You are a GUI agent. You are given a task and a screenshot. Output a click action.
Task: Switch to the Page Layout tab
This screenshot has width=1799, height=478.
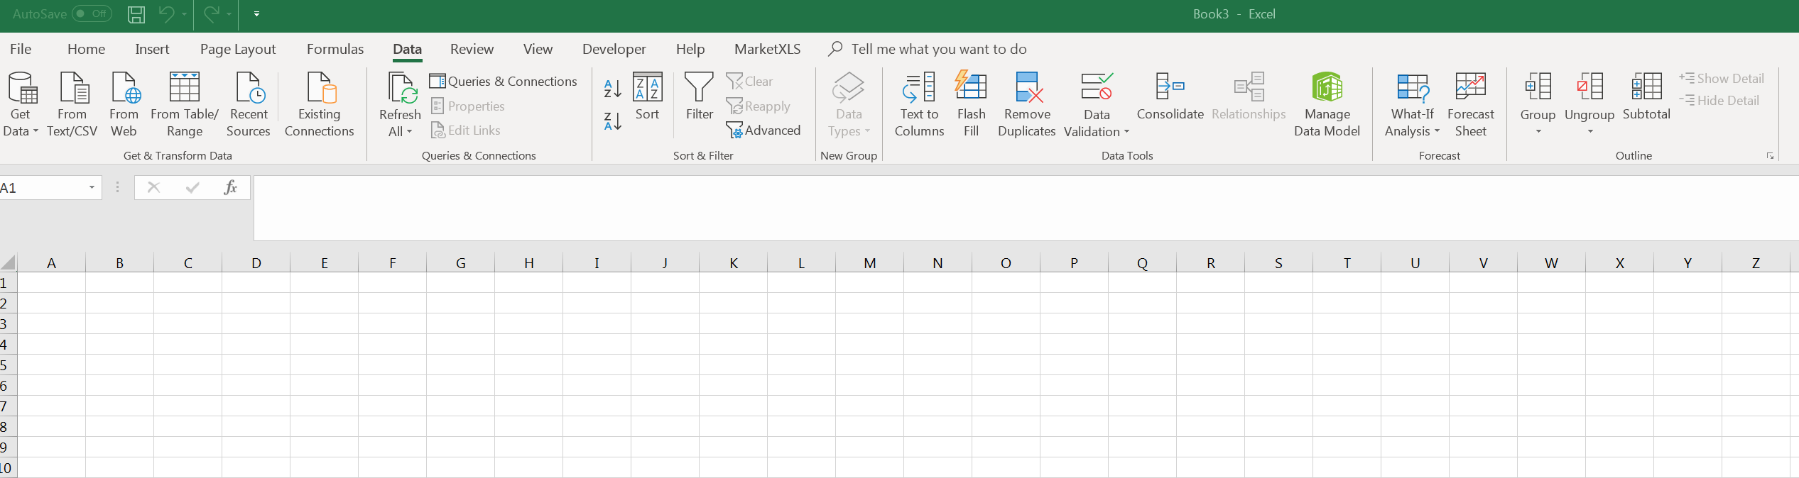(238, 49)
